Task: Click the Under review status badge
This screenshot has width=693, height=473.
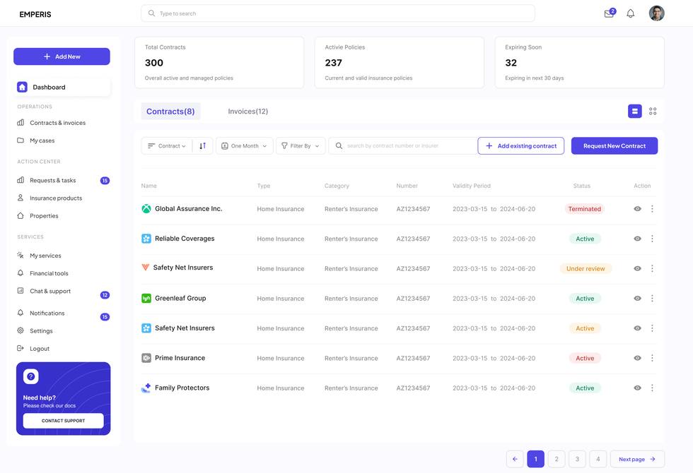Action: [586, 268]
